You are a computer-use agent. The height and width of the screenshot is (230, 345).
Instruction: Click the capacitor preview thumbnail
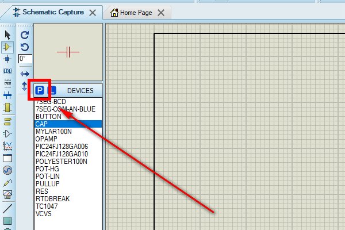[x=68, y=52]
